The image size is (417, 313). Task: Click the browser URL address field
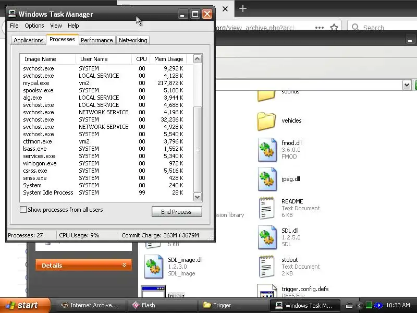pos(263,28)
